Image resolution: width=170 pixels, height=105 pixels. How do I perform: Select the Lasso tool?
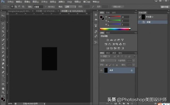coord(3,24)
